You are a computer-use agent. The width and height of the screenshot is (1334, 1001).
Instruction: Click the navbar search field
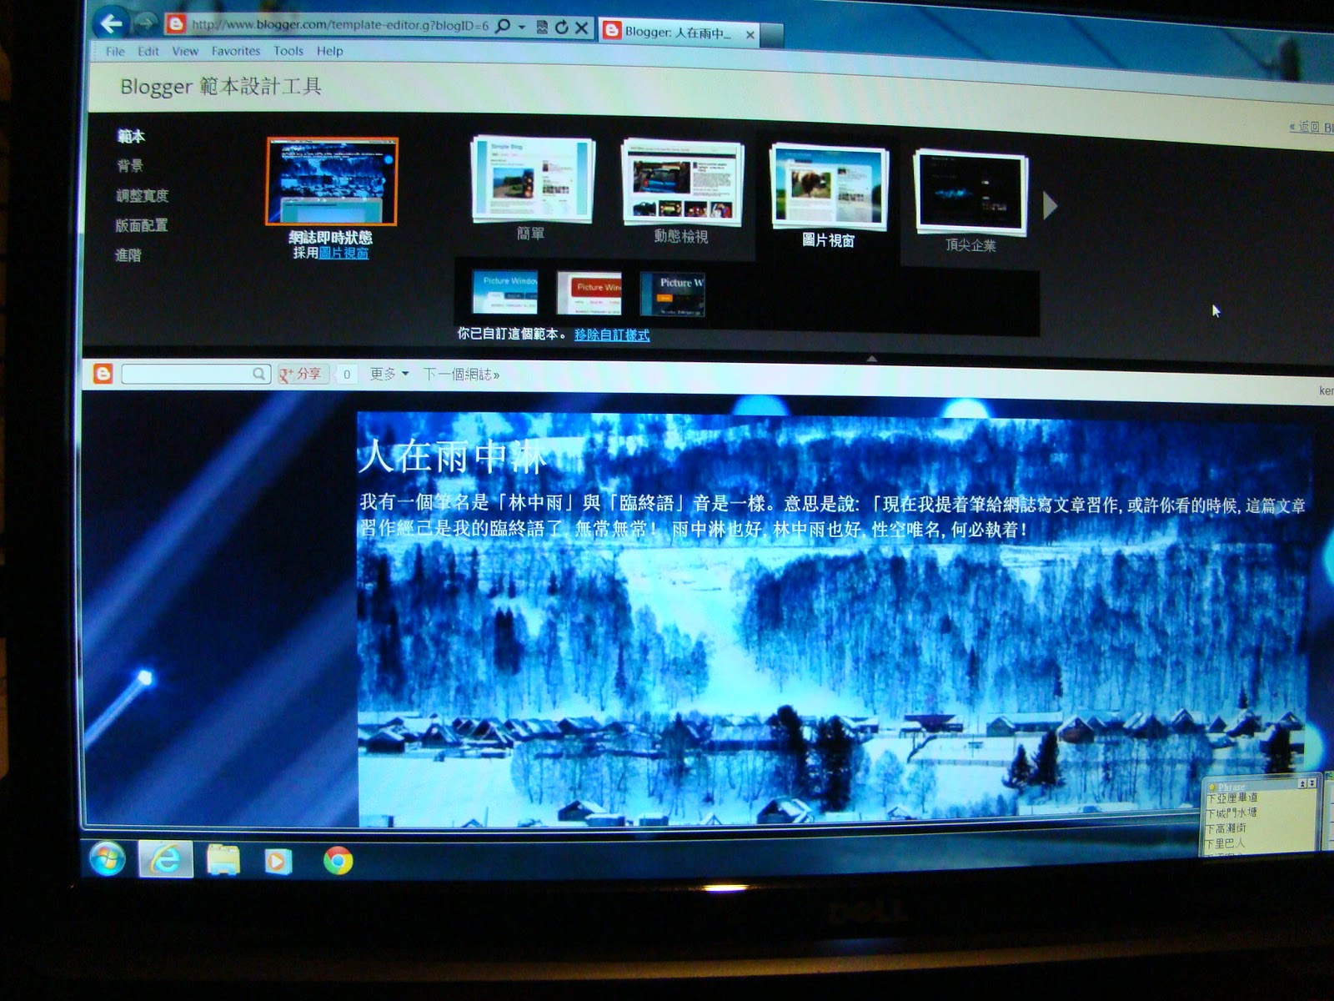pyautogui.click(x=187, y=374)
